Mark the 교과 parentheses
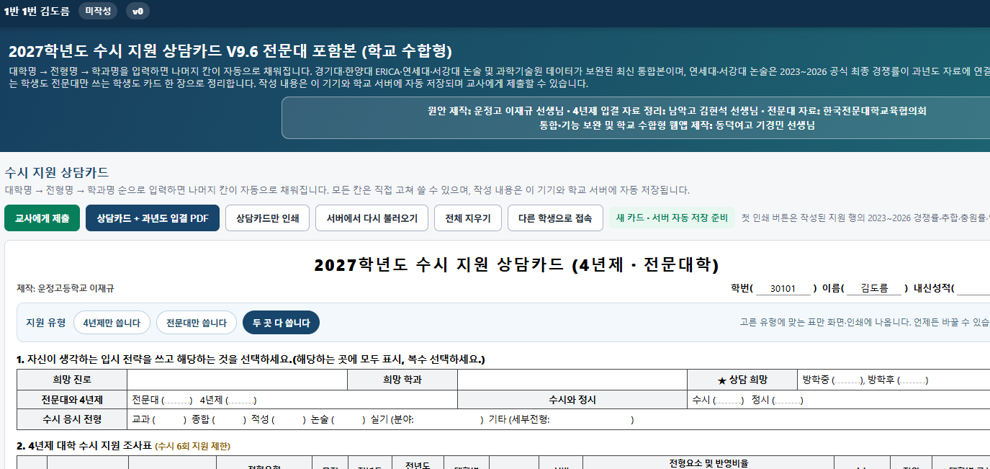Screen dimensions: 990x469 point(169,420)
